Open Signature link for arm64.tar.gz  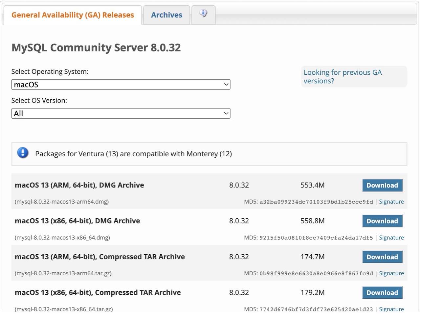[x=391, y=273]
